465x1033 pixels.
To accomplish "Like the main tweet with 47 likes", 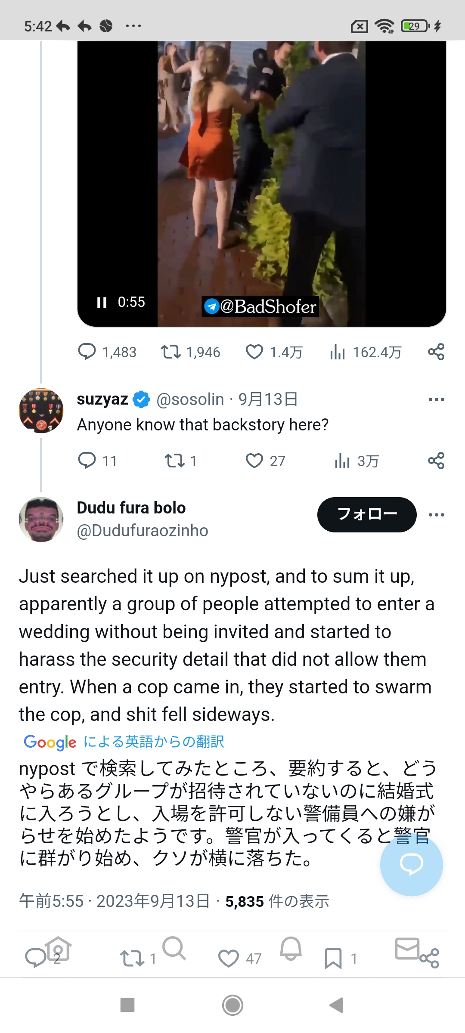I will [x=228, y=959].
